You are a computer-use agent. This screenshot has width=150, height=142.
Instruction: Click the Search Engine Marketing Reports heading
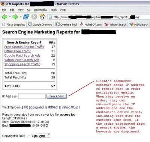coord(41,32)
